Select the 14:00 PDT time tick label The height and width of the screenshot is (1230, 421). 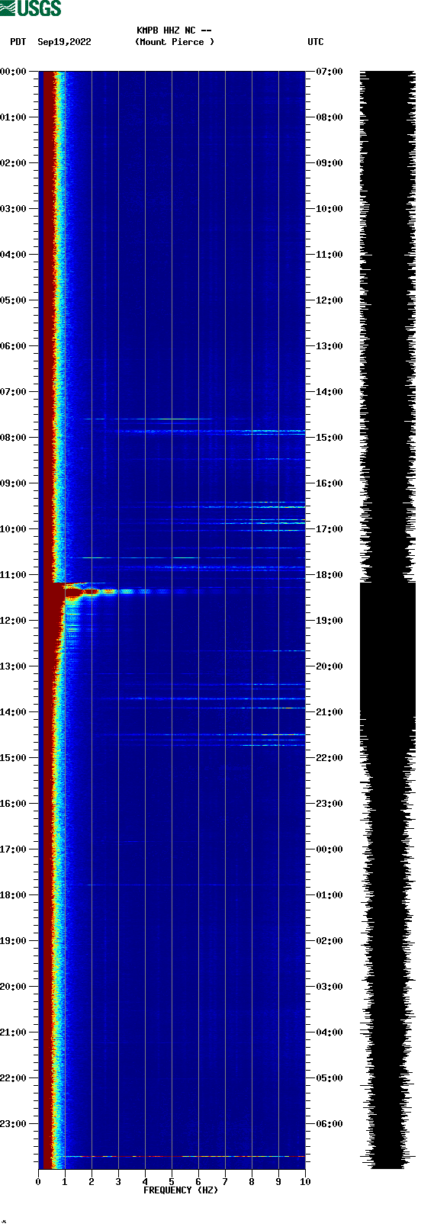13,712
